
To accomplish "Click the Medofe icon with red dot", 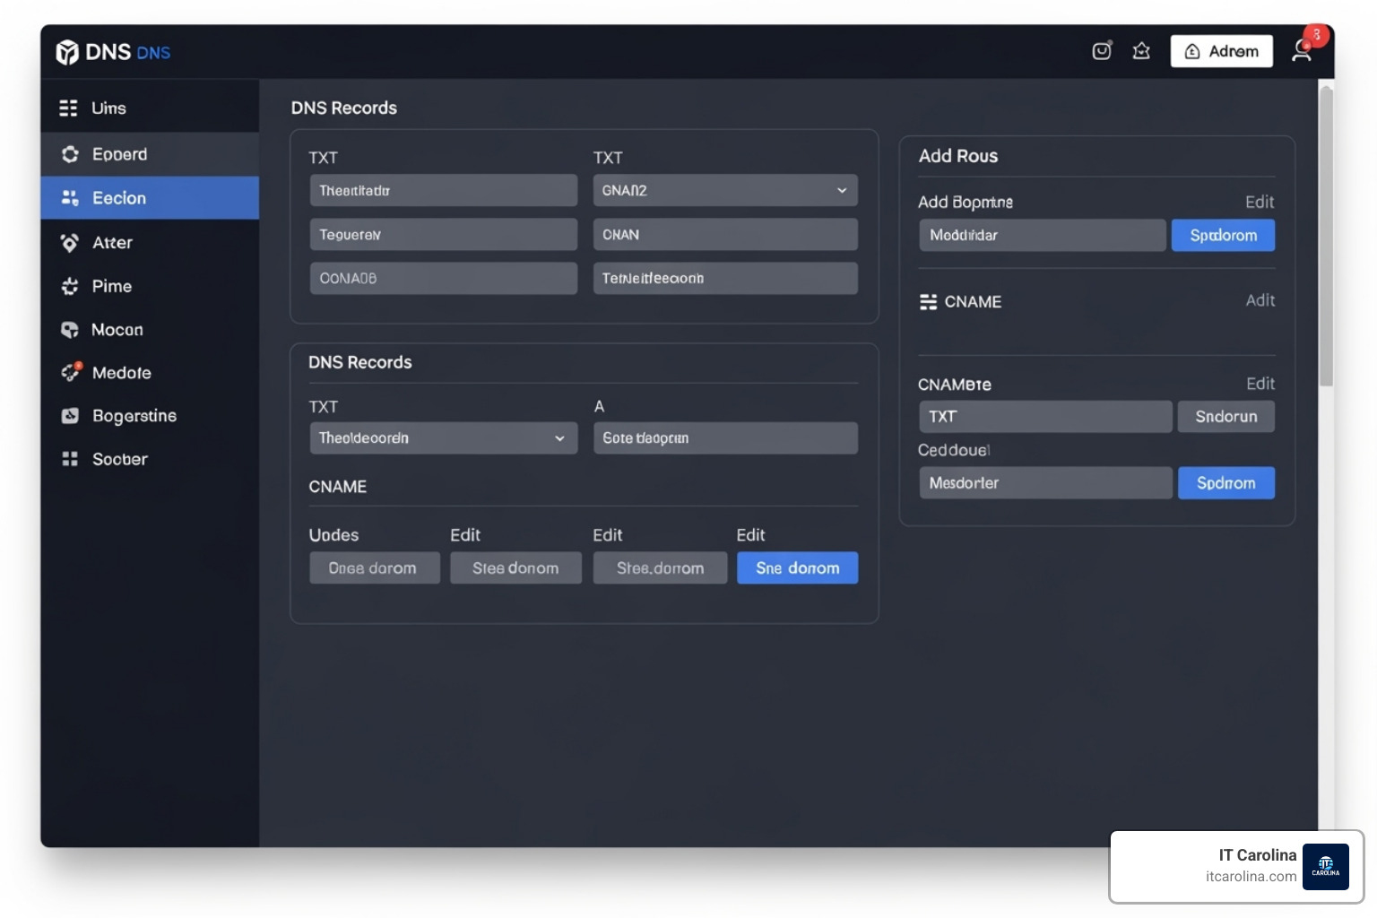I will point(70,373).
